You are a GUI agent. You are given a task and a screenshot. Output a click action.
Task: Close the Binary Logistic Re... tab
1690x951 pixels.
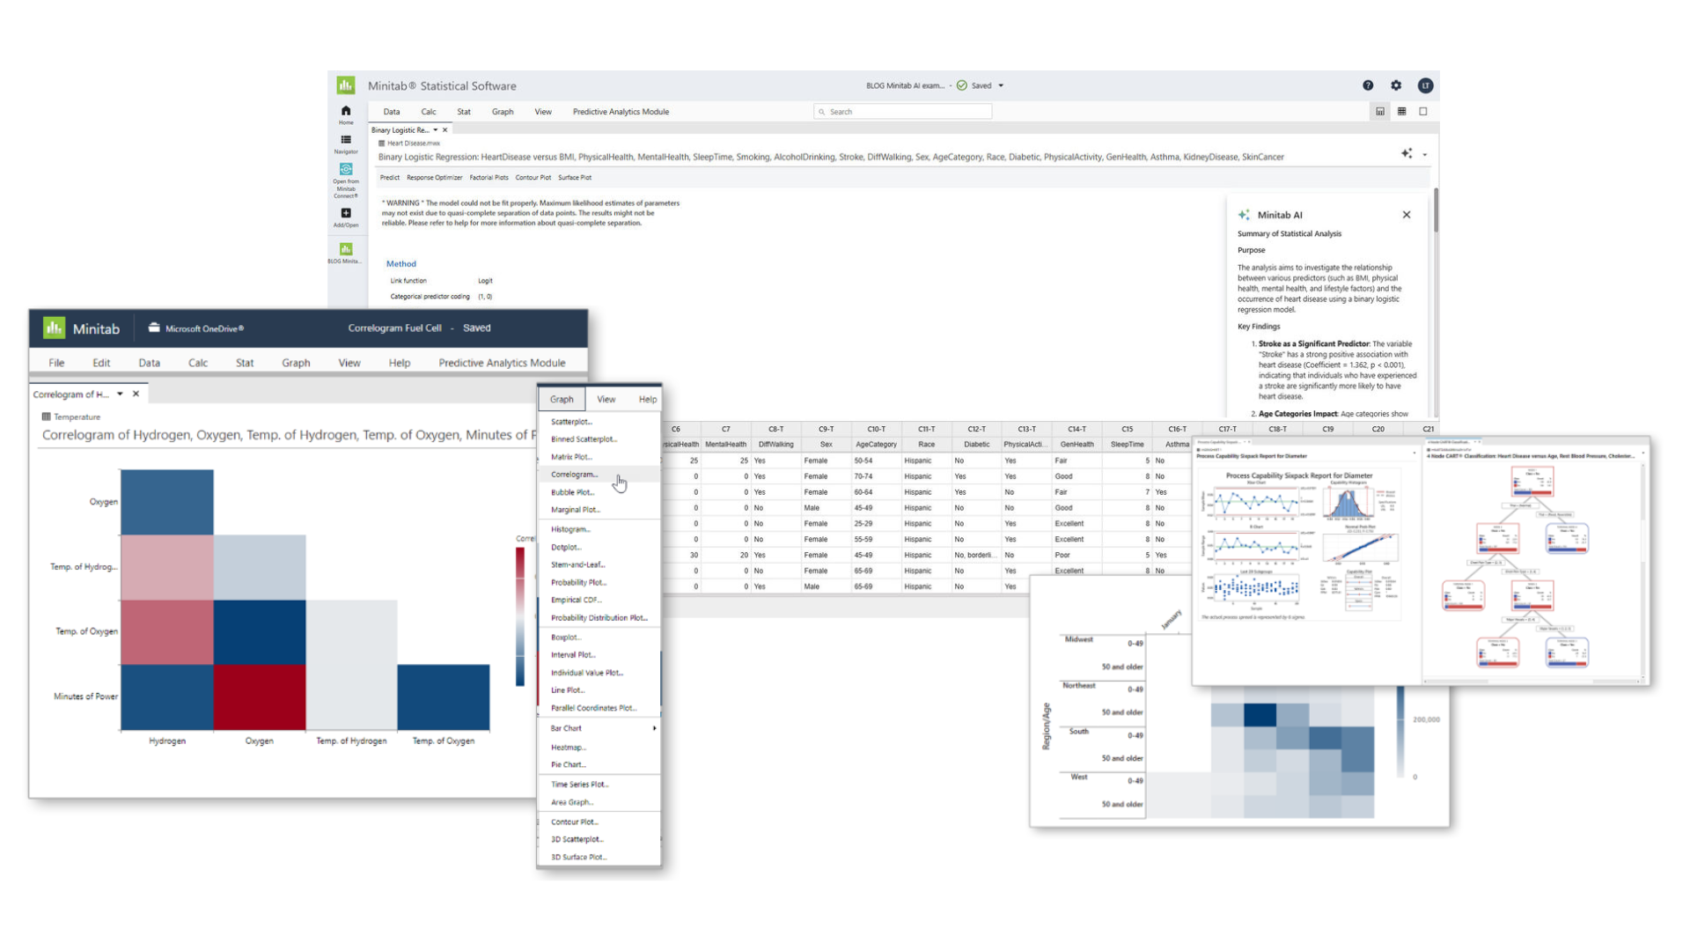[445, 130]
